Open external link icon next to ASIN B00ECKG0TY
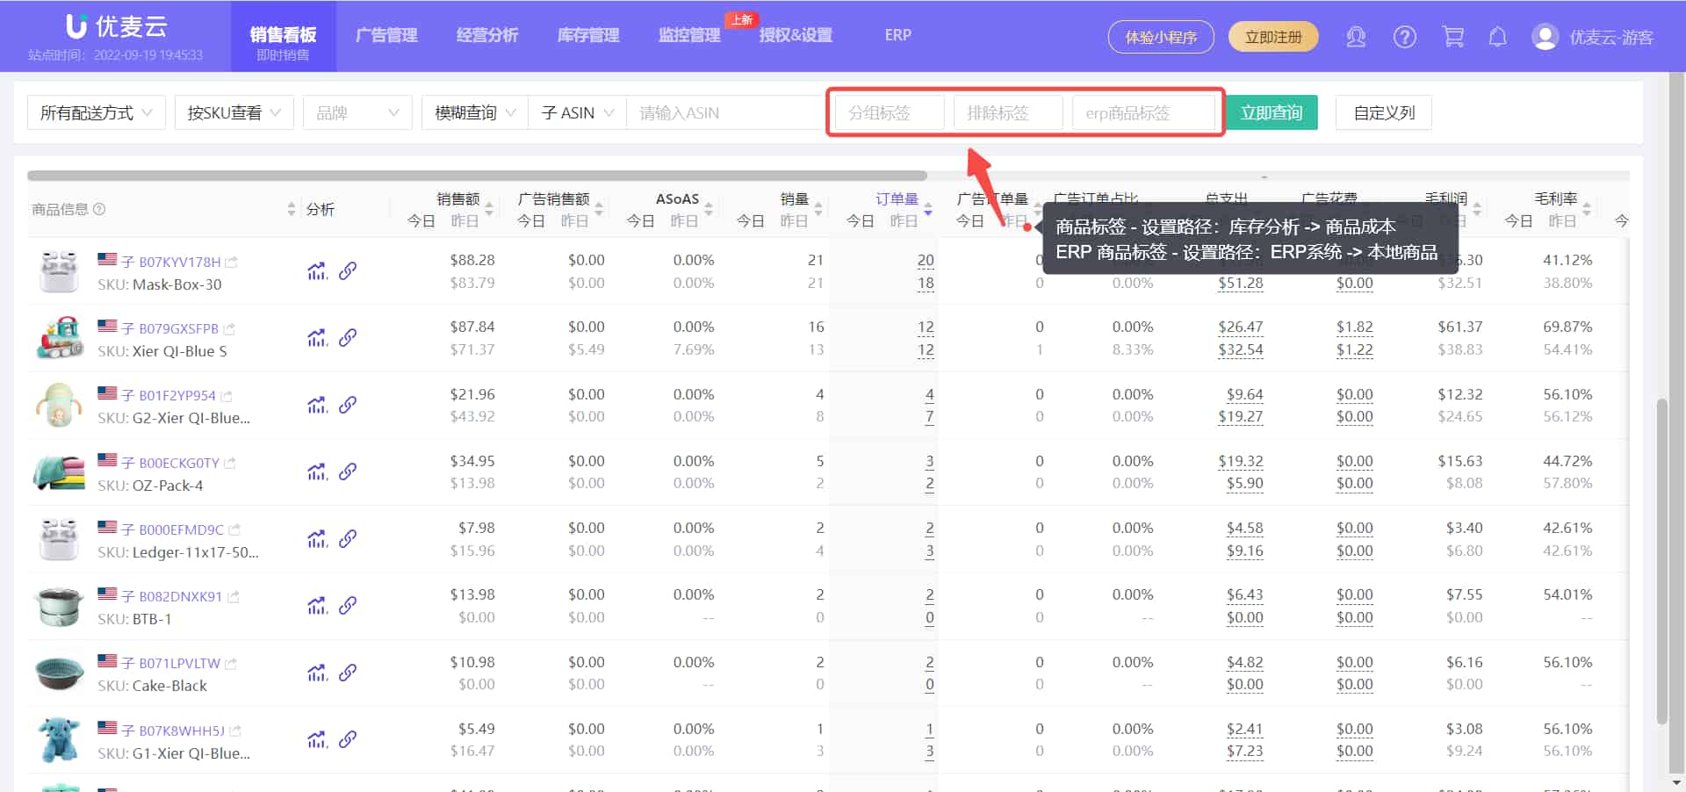This screenshot has height=792, width=1686. coord(230,462)
